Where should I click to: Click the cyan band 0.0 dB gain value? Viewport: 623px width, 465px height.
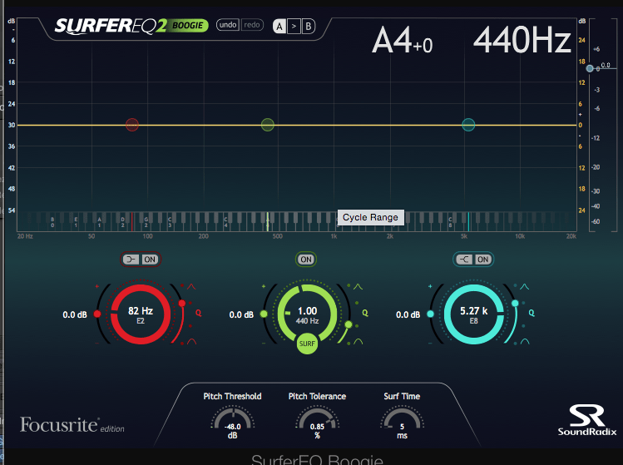coord(408,314)
